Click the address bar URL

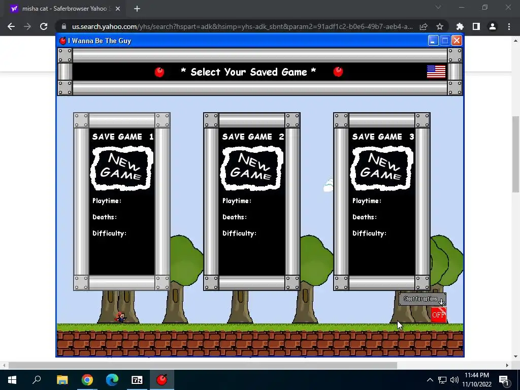pyautogui.click(x=242, y=26)
